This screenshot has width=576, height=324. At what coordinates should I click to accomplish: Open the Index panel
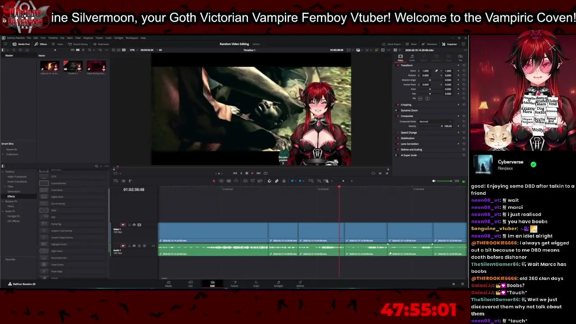58,44
